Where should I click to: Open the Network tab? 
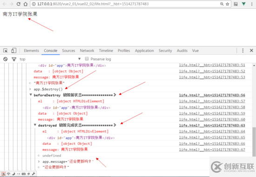tap(87, 51)
